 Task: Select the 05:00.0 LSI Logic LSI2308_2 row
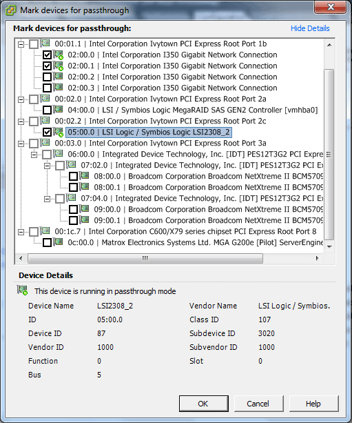point(149,132)
